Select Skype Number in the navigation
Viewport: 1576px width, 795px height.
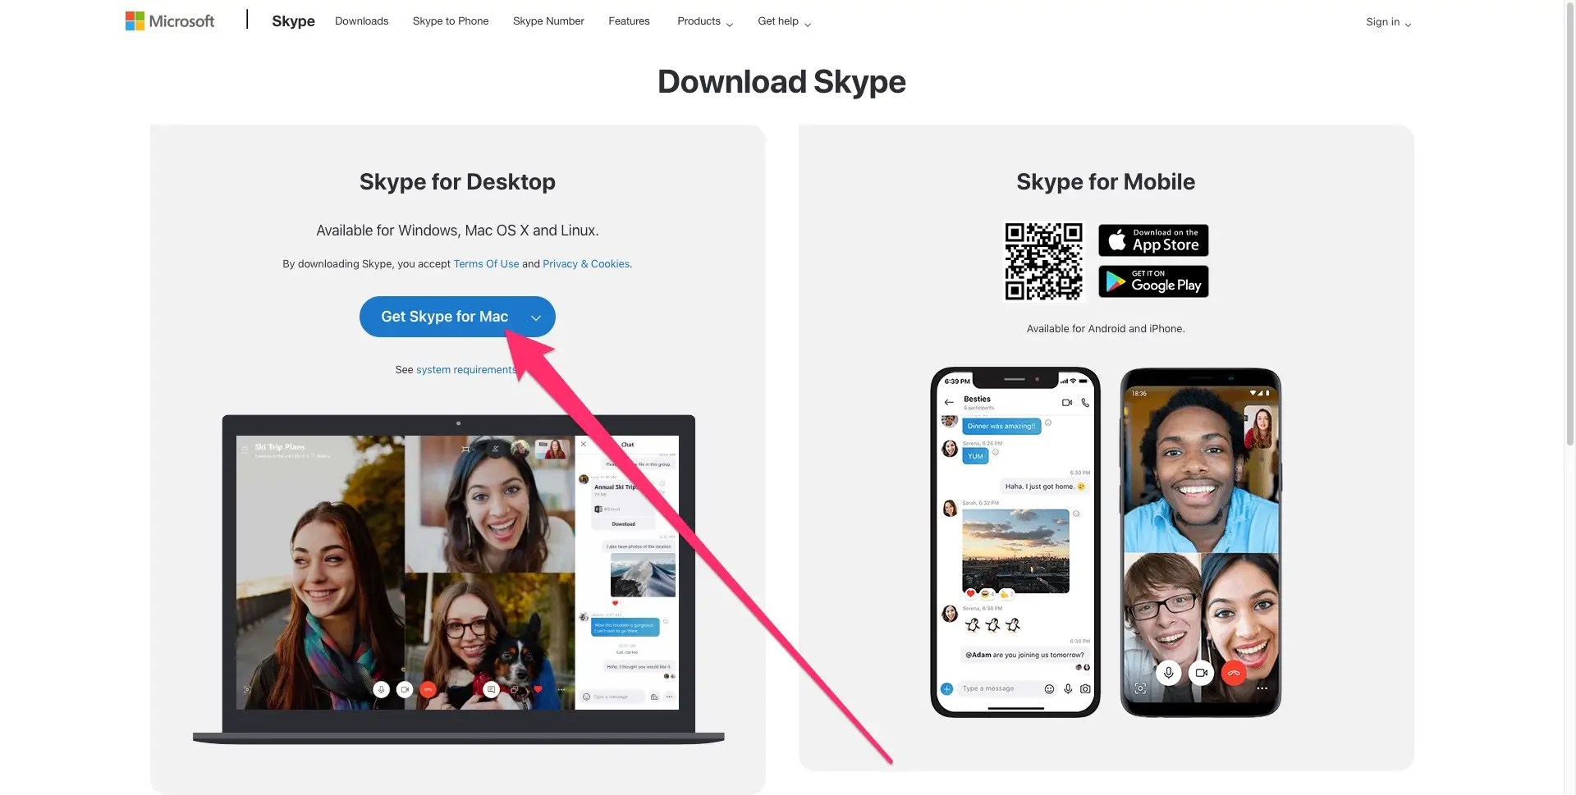tap(548, 21)
